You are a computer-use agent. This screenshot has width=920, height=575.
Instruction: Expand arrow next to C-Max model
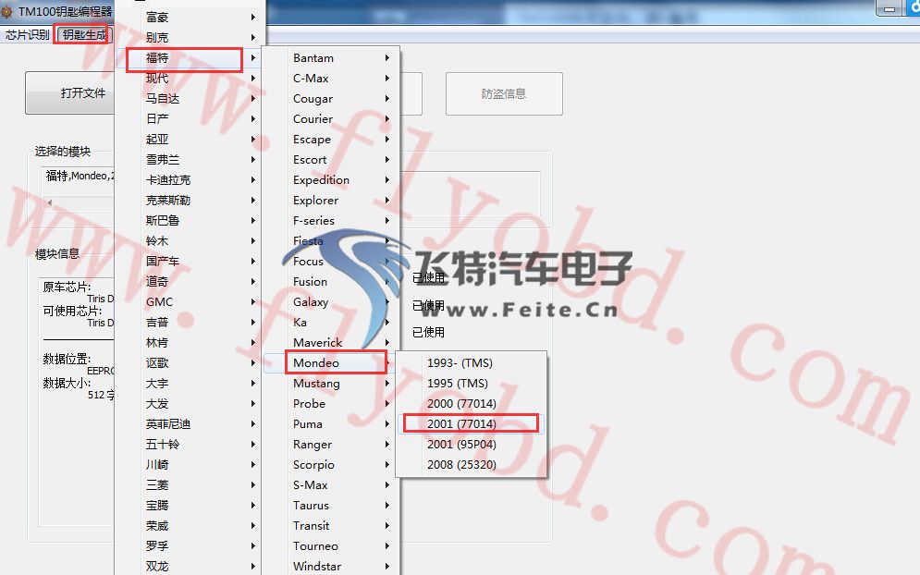387,78
